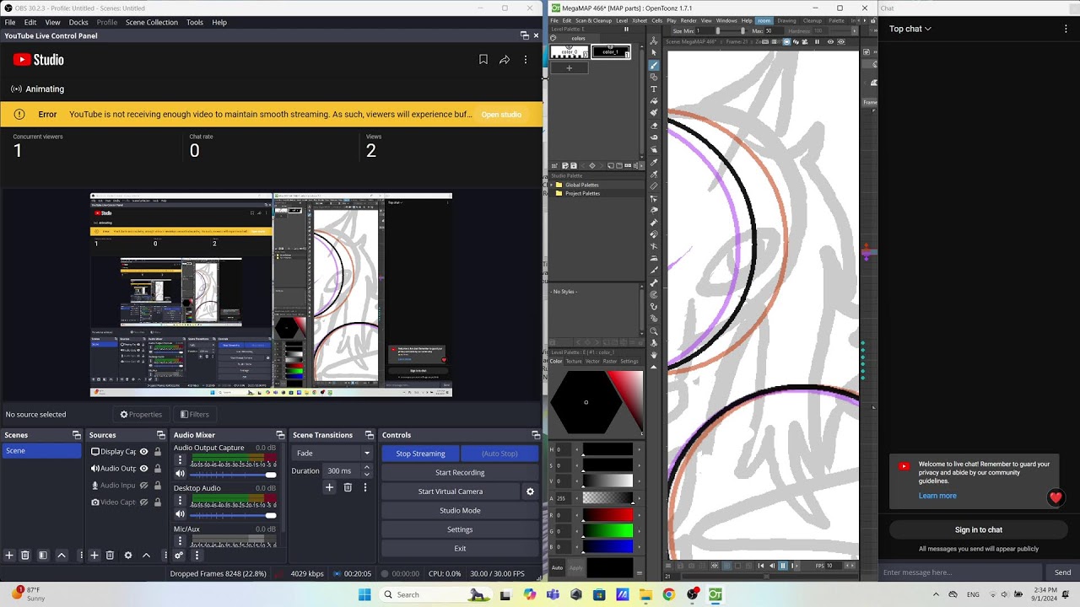
Task: Click the red R channel color slider
Action: pos(607,514)
